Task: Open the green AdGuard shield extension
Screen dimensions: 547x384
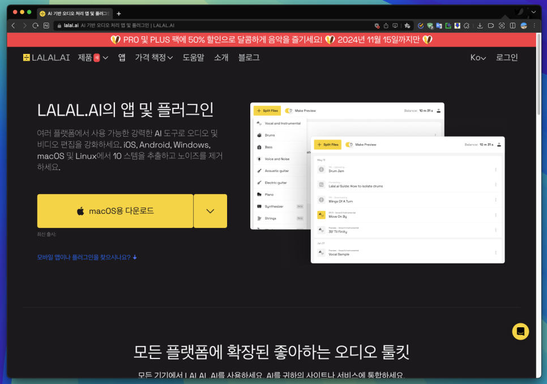Action: pos(430,26)
